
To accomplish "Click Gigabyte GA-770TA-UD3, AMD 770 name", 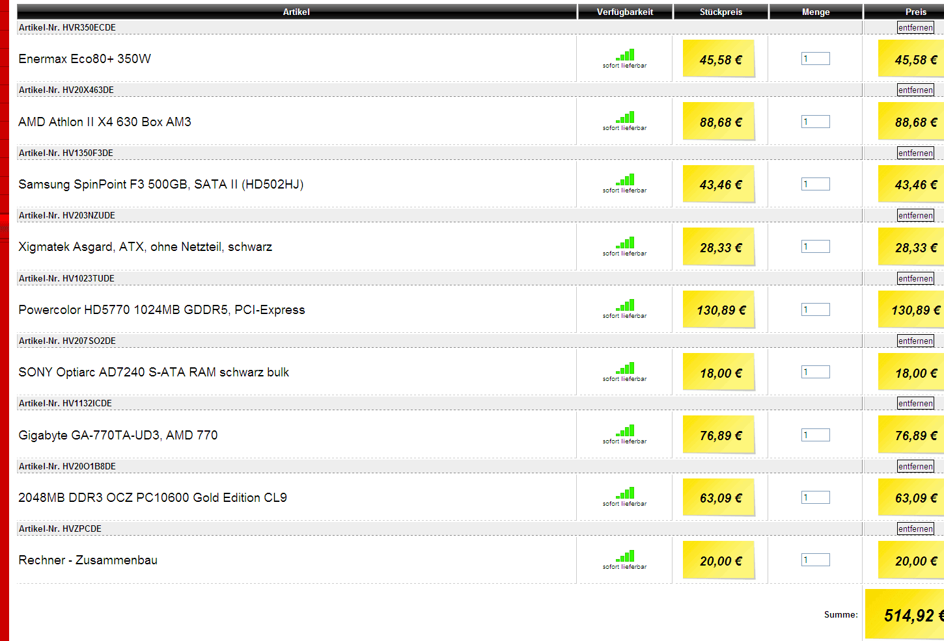I will (x=118, y=435).
